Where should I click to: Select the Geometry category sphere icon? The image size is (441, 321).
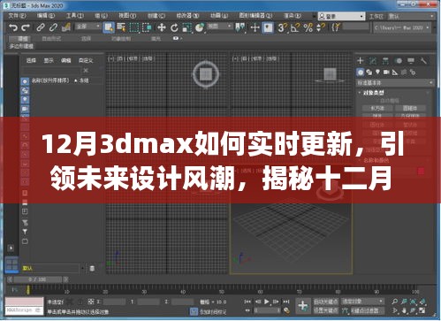360,72
